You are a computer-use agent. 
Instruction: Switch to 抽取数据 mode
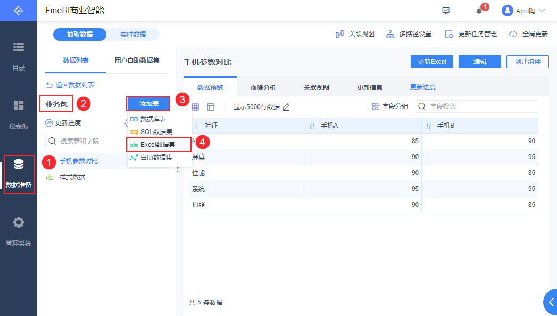(80, 35)
